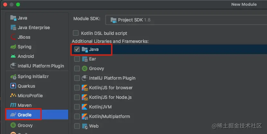
Task: Click the Kotlin/JVM icon
Action: click(x=85, y=107)
